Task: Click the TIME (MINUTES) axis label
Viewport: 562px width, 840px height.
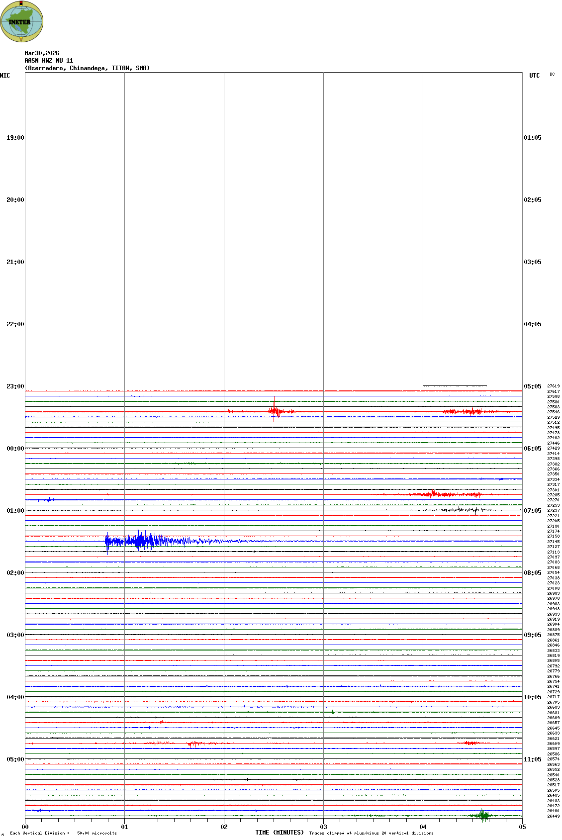Action: pos(280,833)
